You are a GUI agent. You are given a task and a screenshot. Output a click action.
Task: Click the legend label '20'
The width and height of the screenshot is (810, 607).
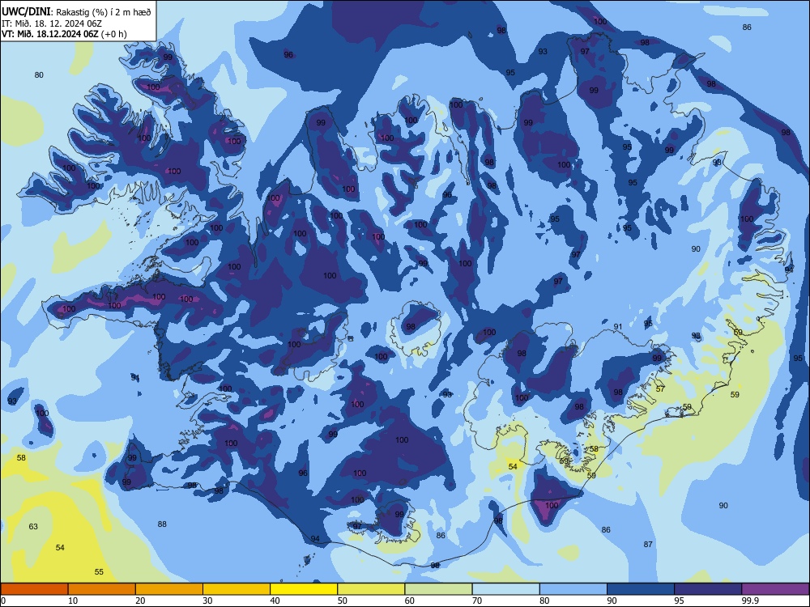pyautogui.click(x=140, y=601)
